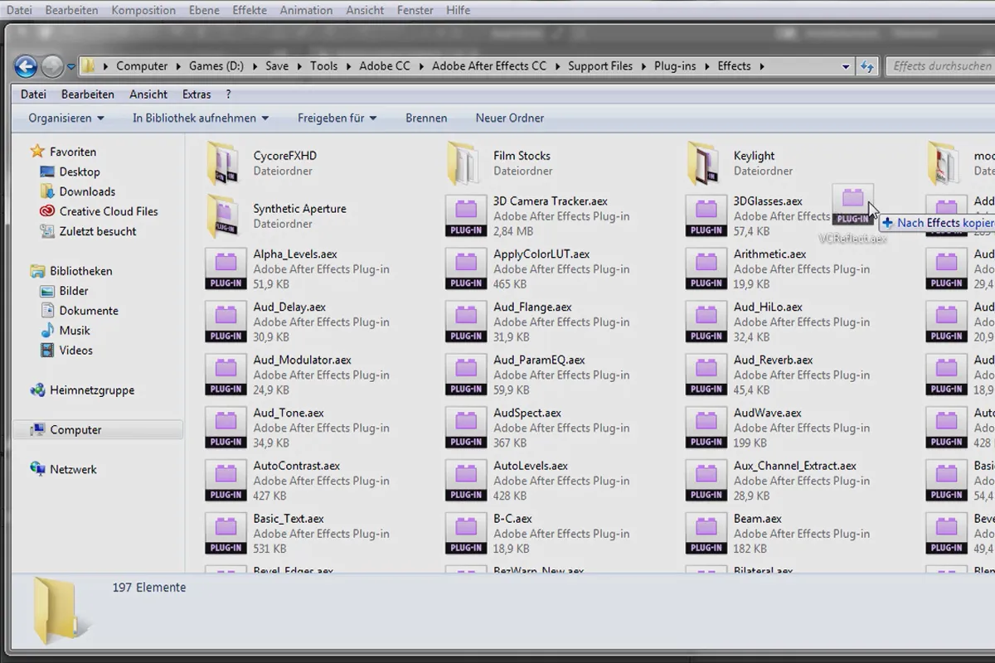Select Desktop in the navigation pane
Viewport: 995px width, 663px height.
pos(70,172)
